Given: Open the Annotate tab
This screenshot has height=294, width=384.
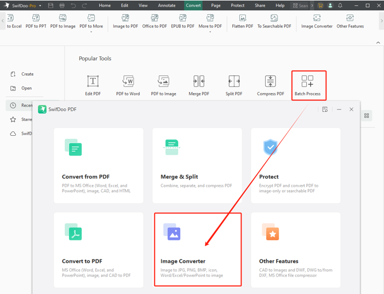Looking at the screenshot, I should [x=167, y=5].
